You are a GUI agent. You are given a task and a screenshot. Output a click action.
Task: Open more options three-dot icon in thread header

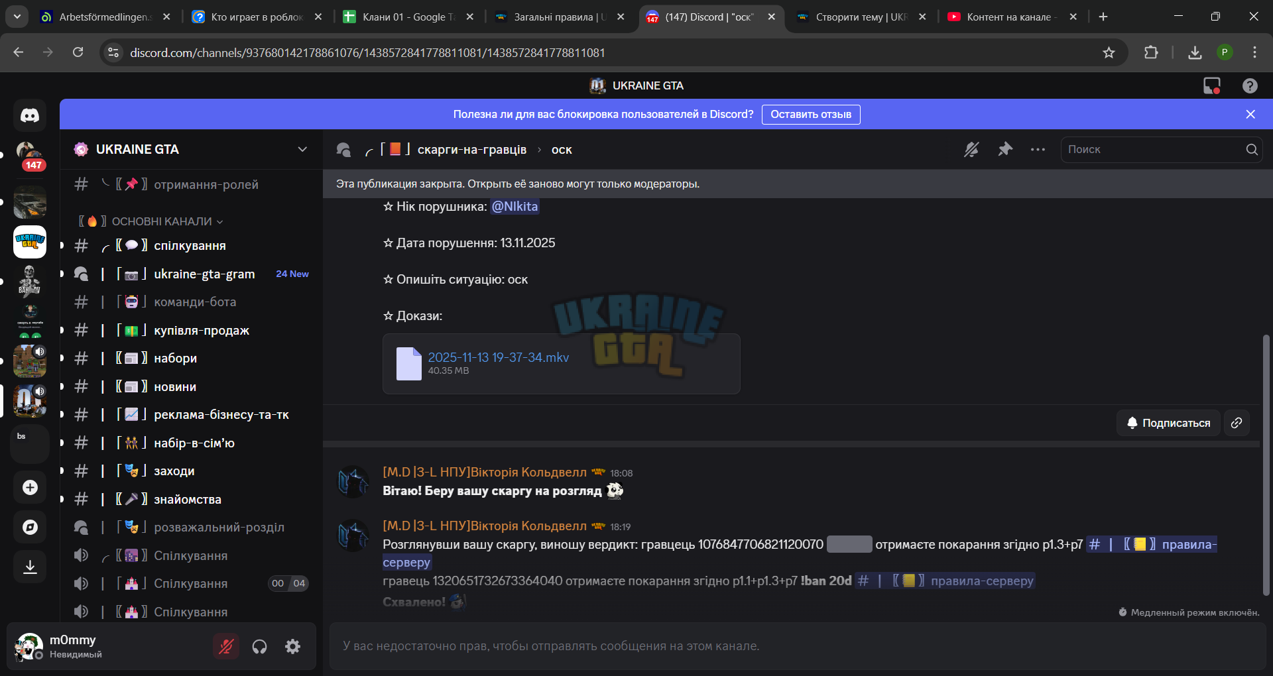click(1038, 150)
